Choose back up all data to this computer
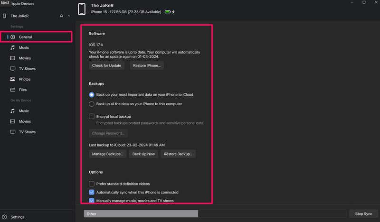 tap(92, 104)
